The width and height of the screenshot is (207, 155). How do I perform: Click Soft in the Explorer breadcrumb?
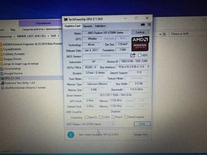coord(53,36)
